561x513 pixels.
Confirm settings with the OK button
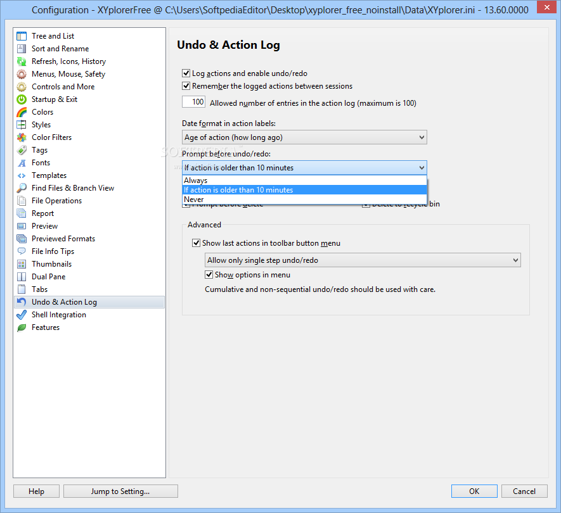pyautogui.click(x=474, y=491)
